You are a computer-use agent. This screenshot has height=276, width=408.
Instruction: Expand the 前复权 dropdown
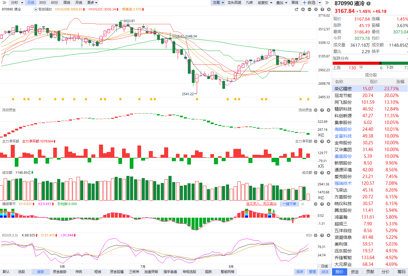click(x=265, y=2)
